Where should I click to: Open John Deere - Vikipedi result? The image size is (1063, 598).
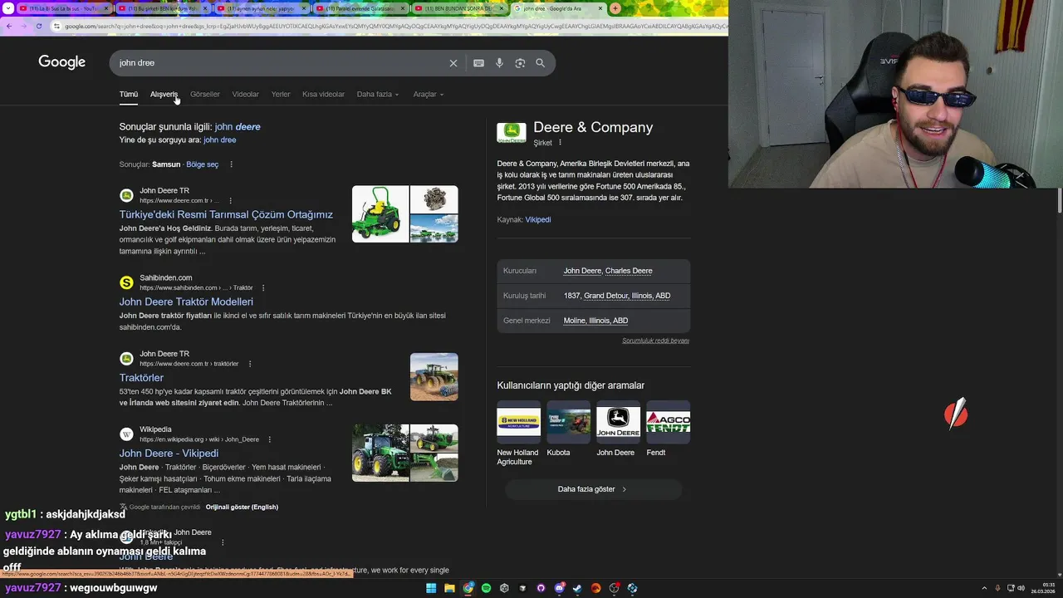click(169, 453)
